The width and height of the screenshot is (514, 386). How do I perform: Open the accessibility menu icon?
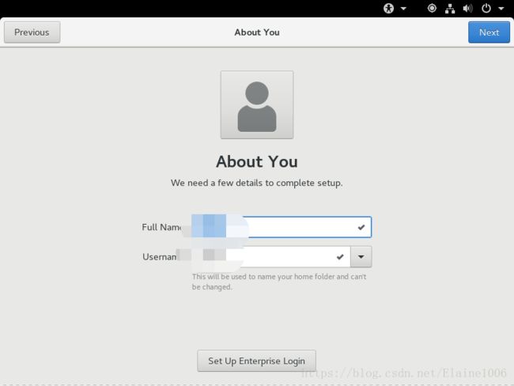coord(388,8)
